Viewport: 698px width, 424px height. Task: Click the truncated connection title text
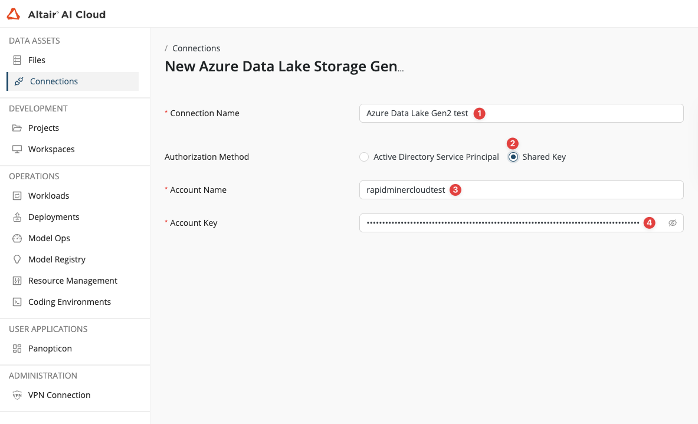point(283,66)
